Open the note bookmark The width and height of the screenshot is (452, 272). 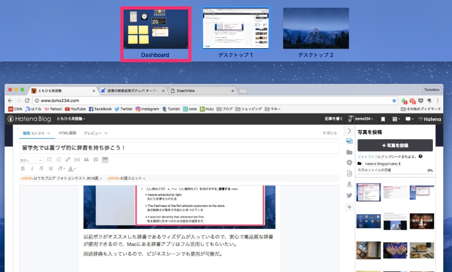[x=190, y=109]
